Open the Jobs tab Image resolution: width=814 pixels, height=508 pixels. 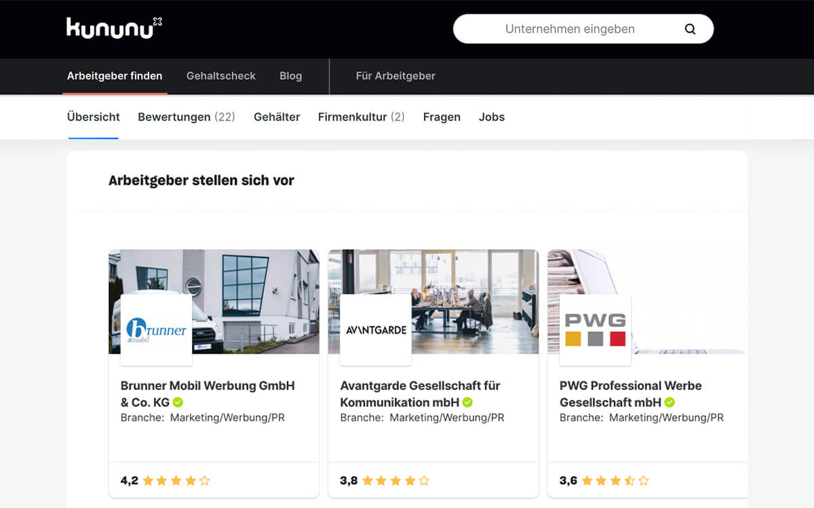(x=492, y=117)
